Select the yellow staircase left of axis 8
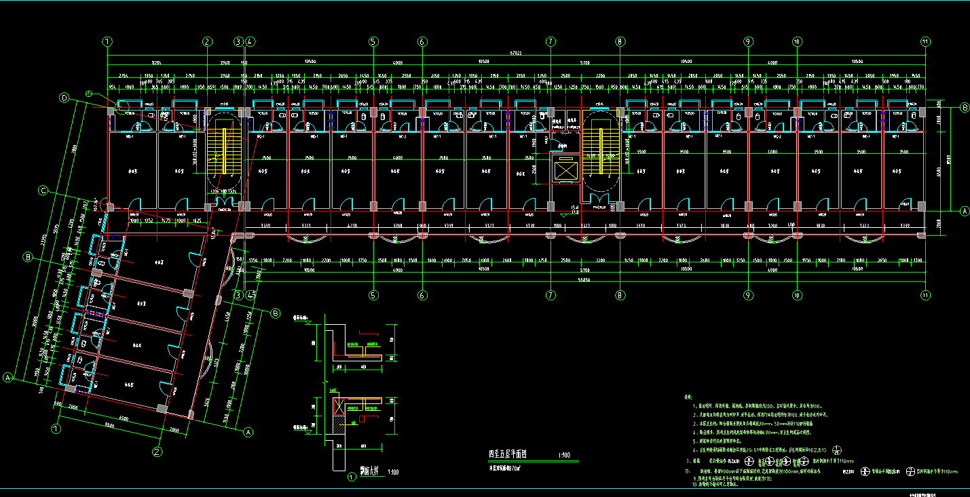 (x=595, y=151)
